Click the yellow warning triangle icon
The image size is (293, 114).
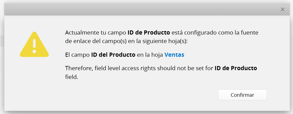pos(34,45)
